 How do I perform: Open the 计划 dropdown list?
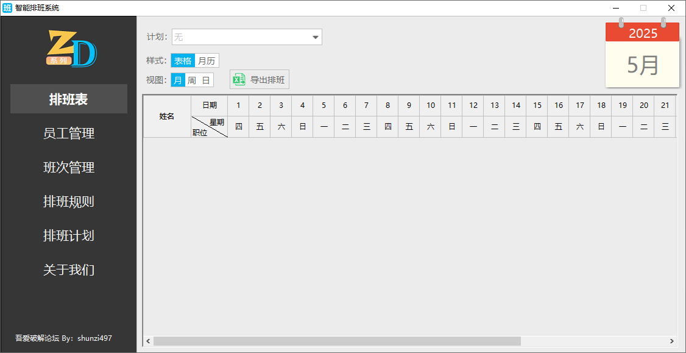coord(315,37)
